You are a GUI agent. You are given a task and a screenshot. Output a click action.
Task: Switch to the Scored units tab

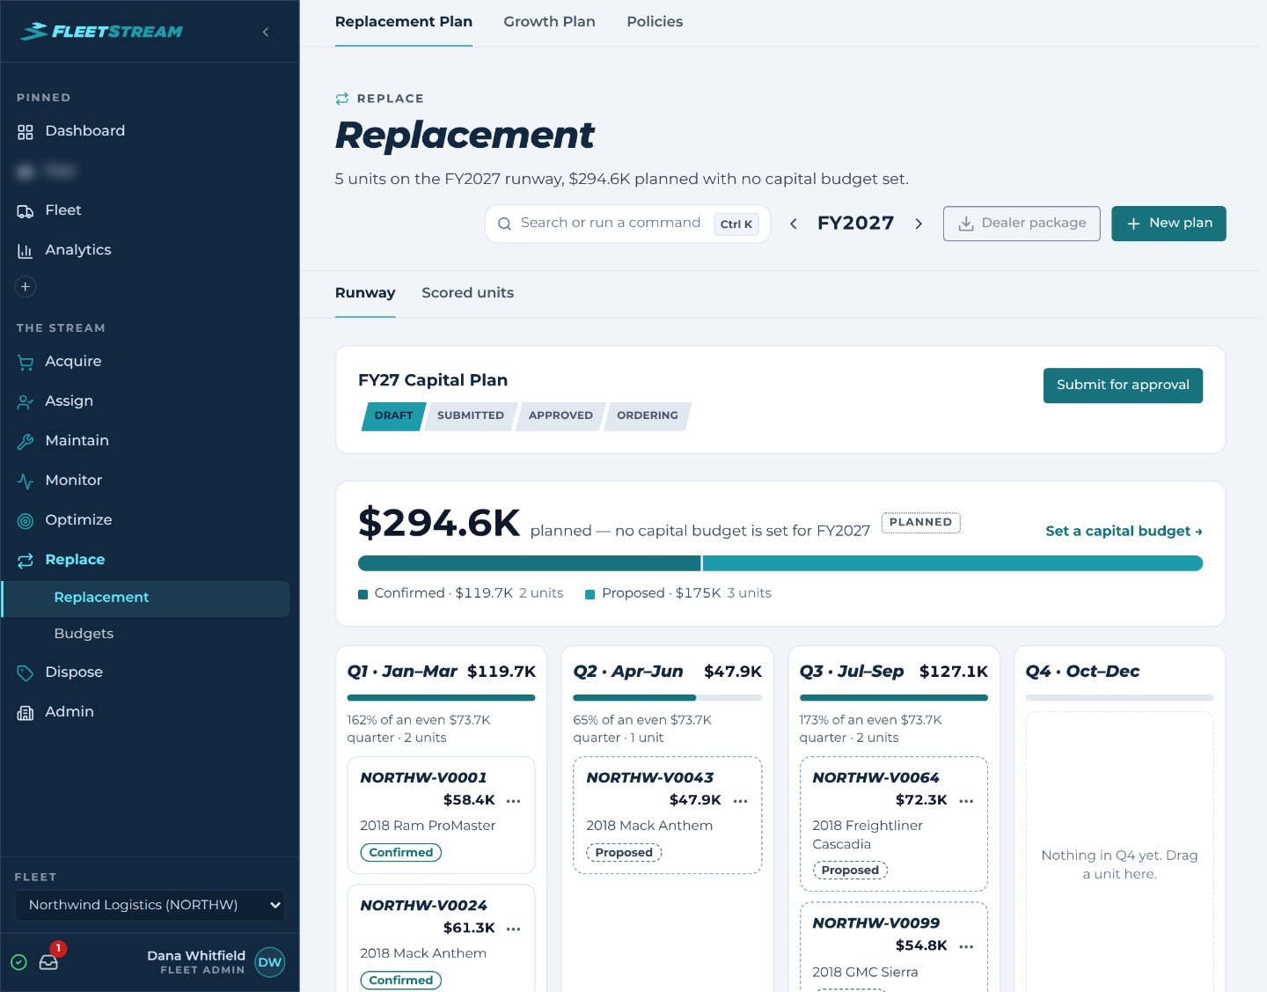pos(467,293)
